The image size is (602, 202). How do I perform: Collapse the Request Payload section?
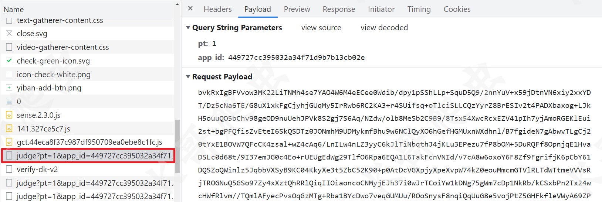pos(188,77)
